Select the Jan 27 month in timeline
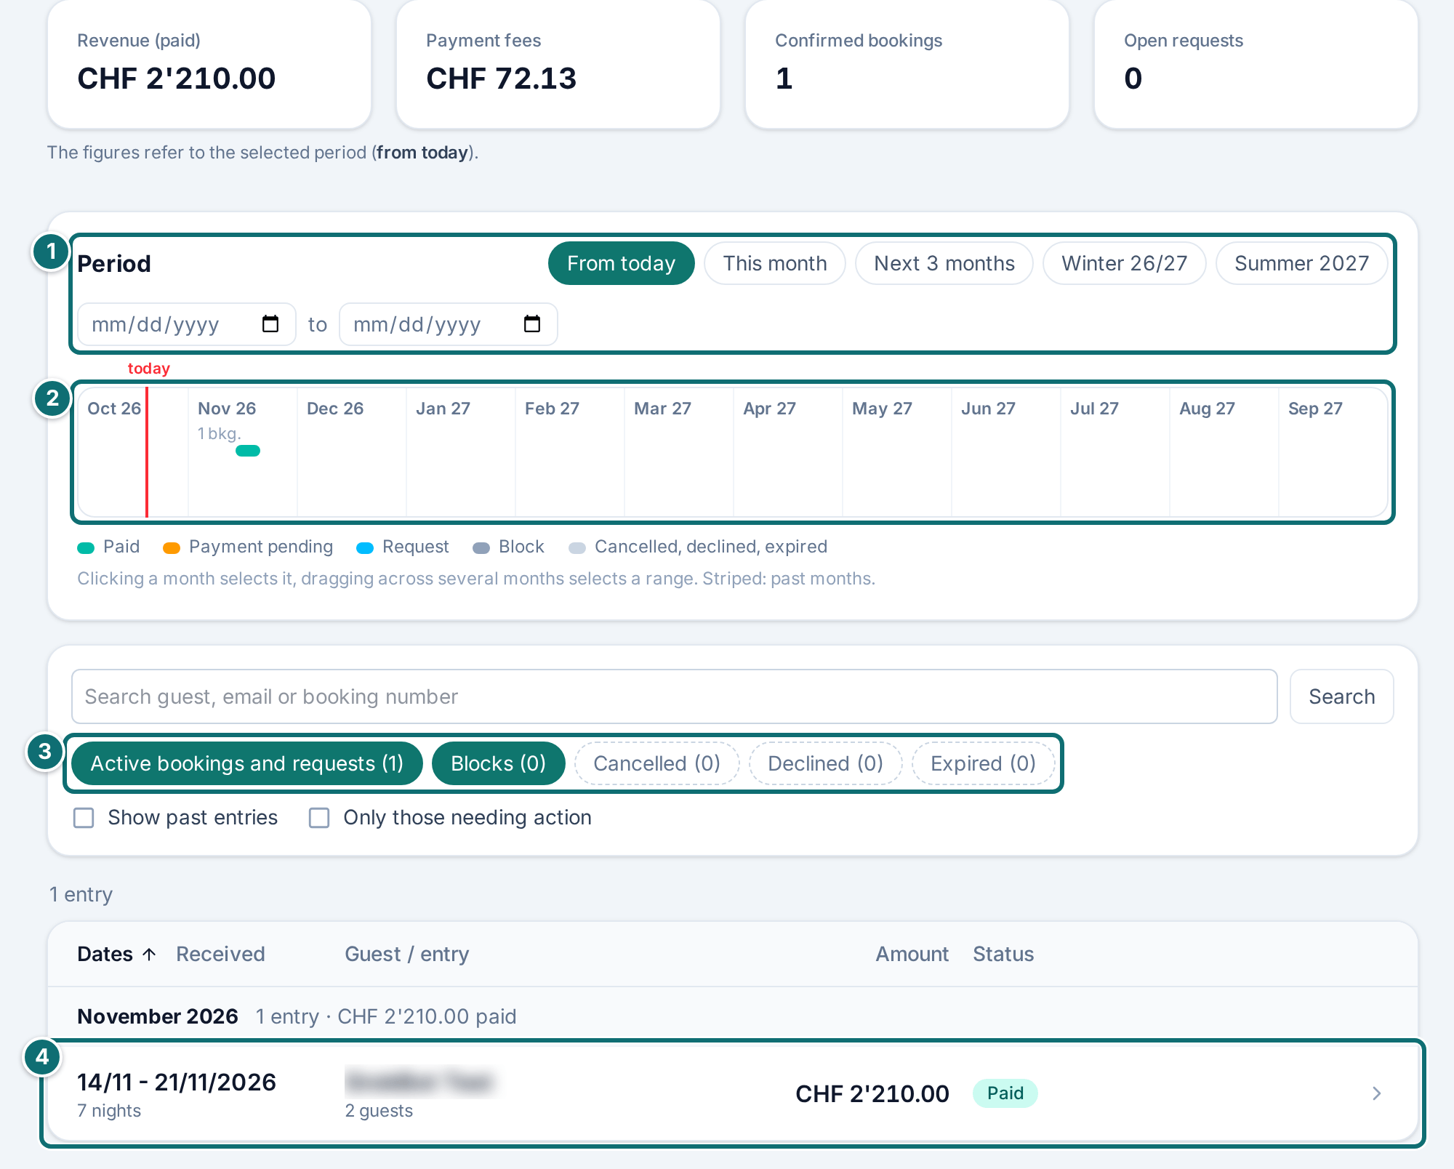 click(461, 452)
